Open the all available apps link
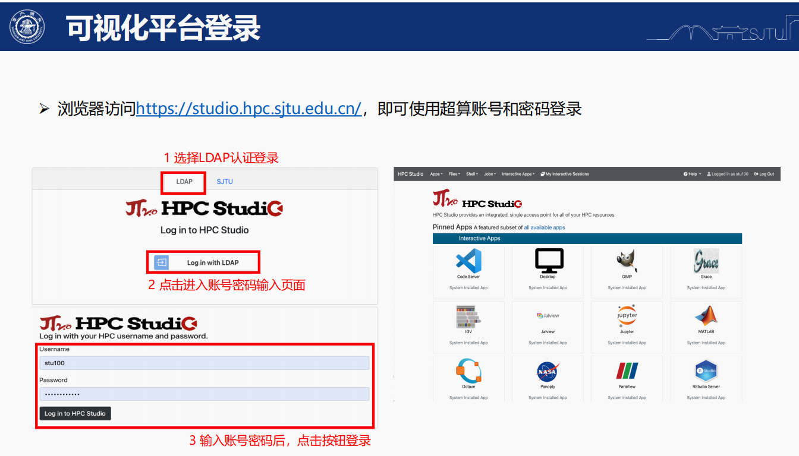Screen dimensions: 799x456 (545, 227)
